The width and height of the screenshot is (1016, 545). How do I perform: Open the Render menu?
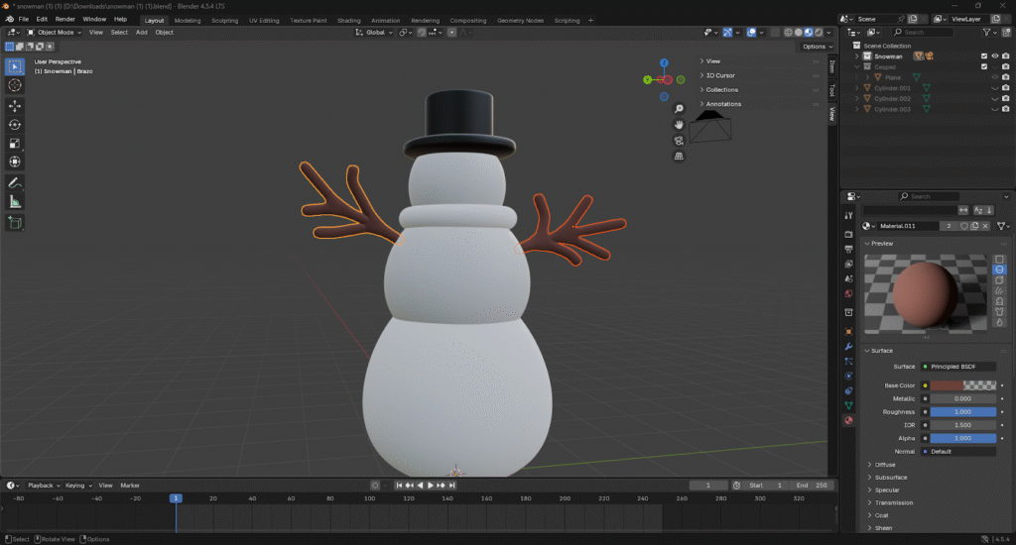[64, 19]
